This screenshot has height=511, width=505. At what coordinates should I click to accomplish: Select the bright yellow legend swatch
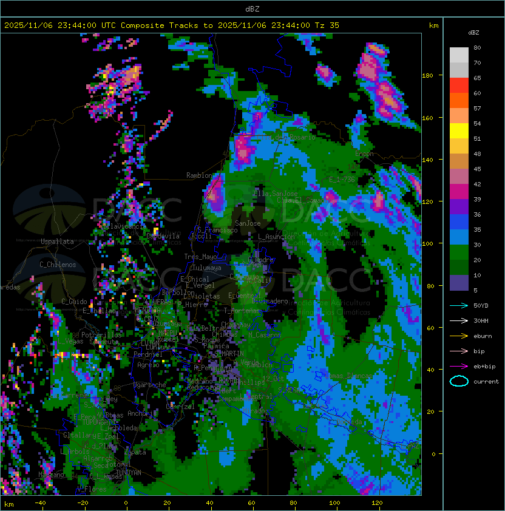(x=459, y=130)
